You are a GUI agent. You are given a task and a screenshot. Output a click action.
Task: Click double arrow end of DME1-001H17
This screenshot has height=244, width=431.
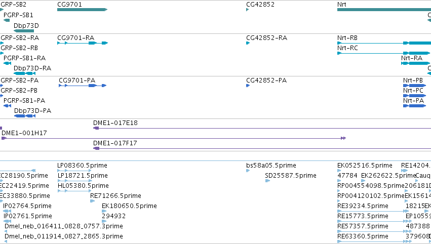[x=343, y=138]
